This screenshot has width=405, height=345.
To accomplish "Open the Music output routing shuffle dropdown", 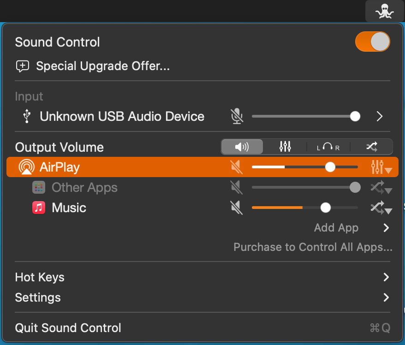I will point(381,208).
